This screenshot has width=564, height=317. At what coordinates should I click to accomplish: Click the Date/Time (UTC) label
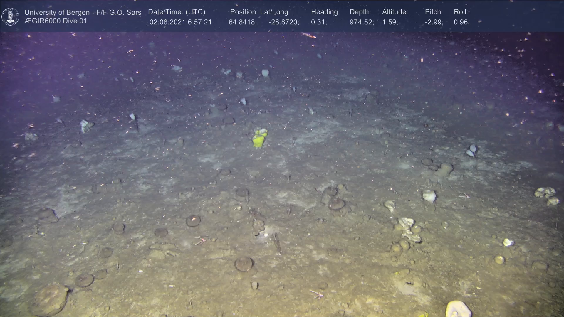click(x=177, y=12)
